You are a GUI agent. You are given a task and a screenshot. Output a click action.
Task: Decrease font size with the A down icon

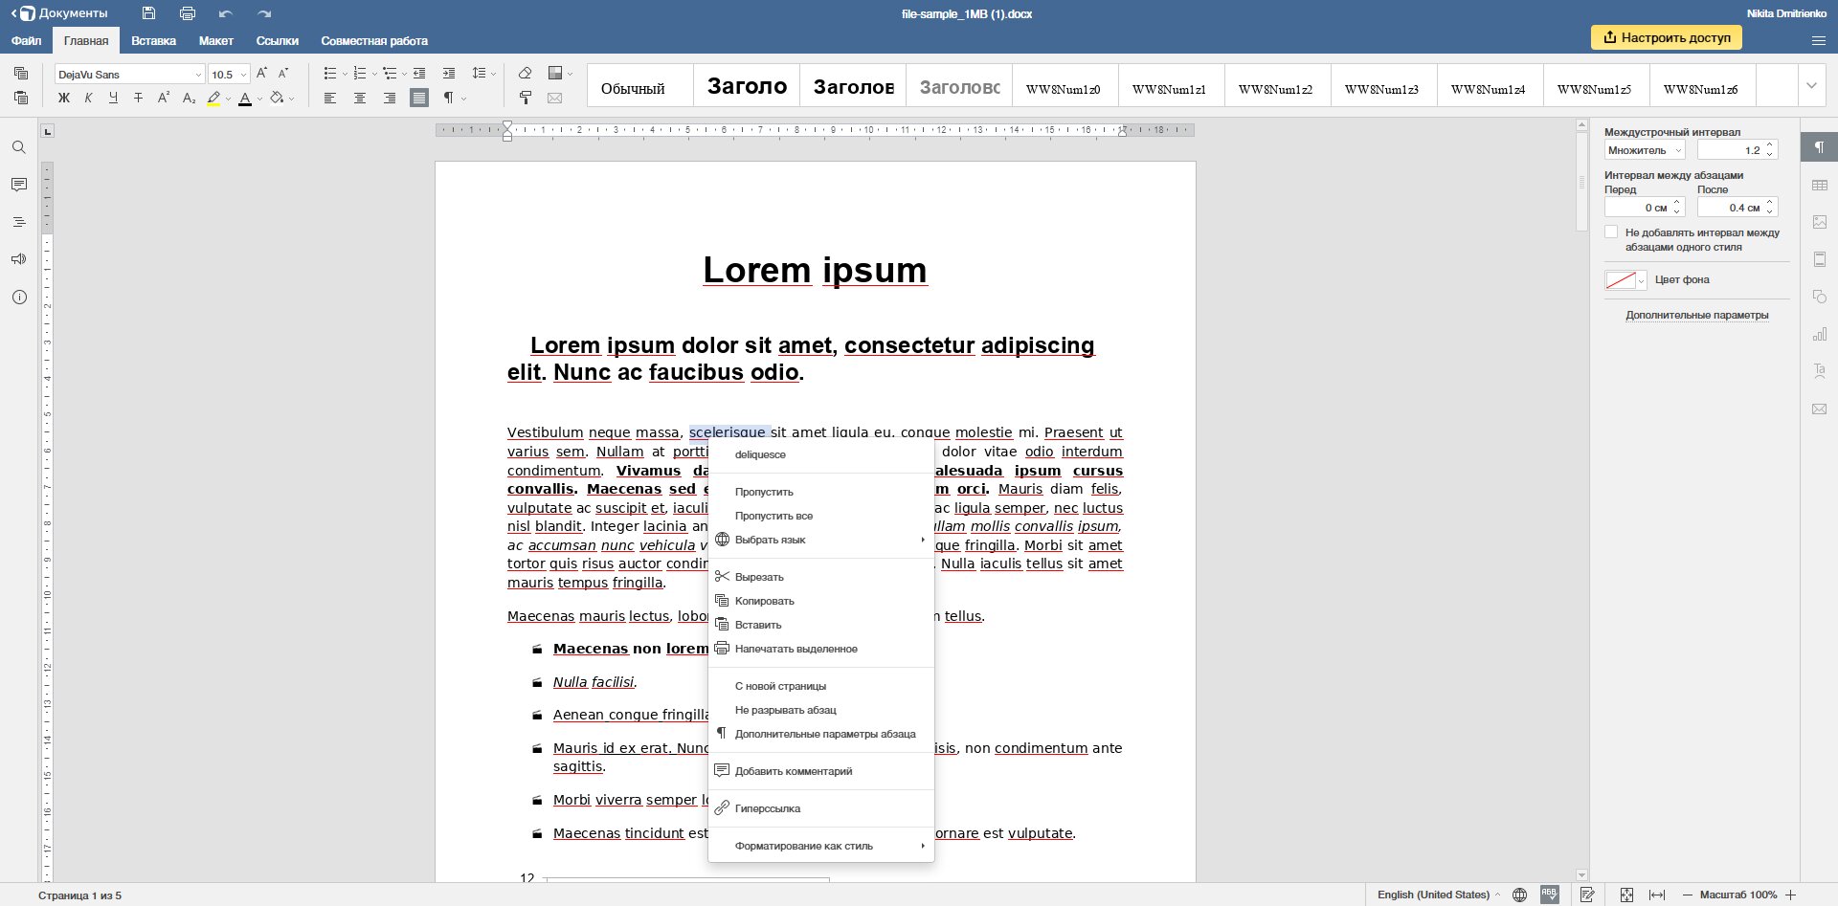coord(283,74)
